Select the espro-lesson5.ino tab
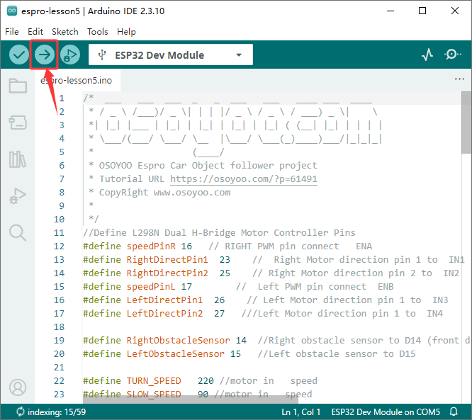This screenshot has width=472, height=420. tap(78, 80)
